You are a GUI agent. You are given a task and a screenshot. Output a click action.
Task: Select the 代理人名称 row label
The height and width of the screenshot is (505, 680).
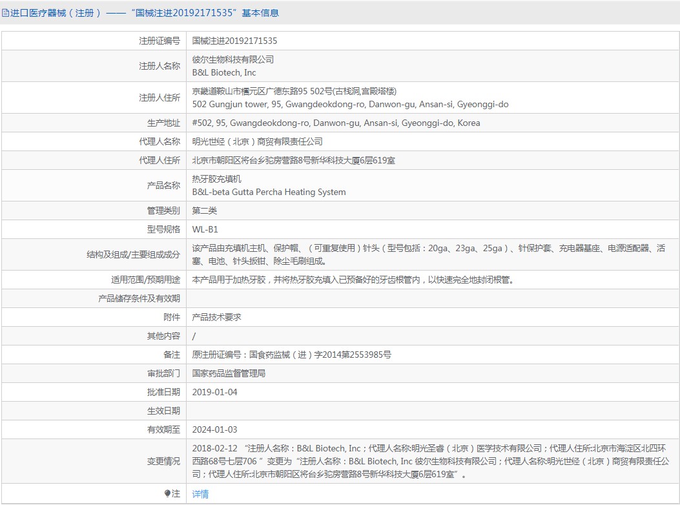click(x=159, y=141)
